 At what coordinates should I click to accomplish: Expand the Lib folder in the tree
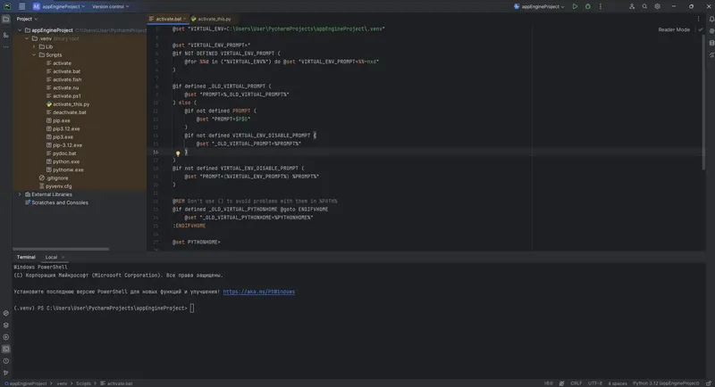[x=34, y=46]
